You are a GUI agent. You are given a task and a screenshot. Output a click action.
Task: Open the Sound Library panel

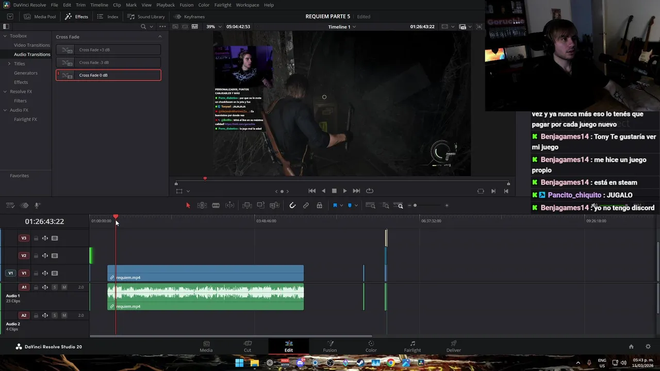[x=146, y=16]
